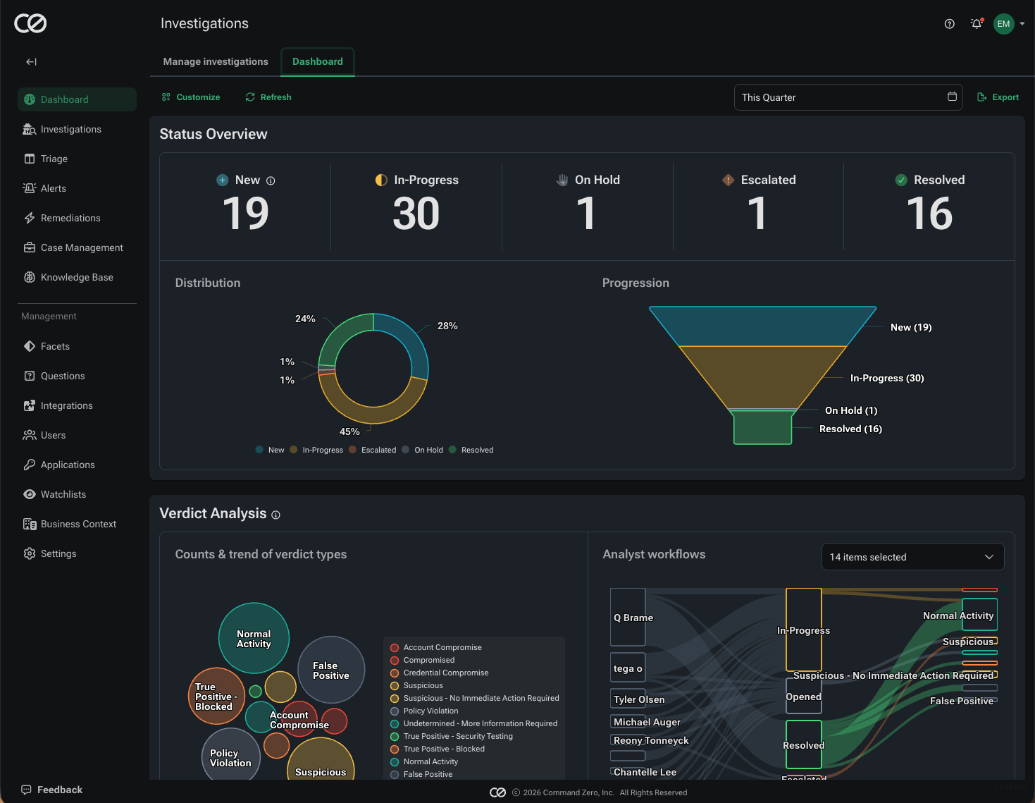The height and width of the screenshot is (803, 1035).
Task: Click the info icon next to New
Action: click(x=271, y=181)
